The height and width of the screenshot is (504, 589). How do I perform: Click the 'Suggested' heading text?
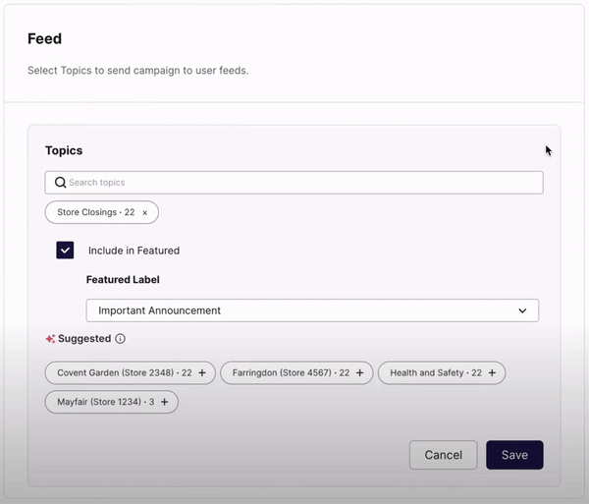pyautogui.click(x=84, y=339)
